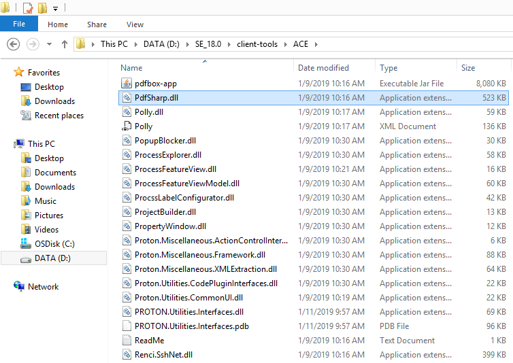Click the Back navigation arrow
Screen dimensions: 513x363
14,44
